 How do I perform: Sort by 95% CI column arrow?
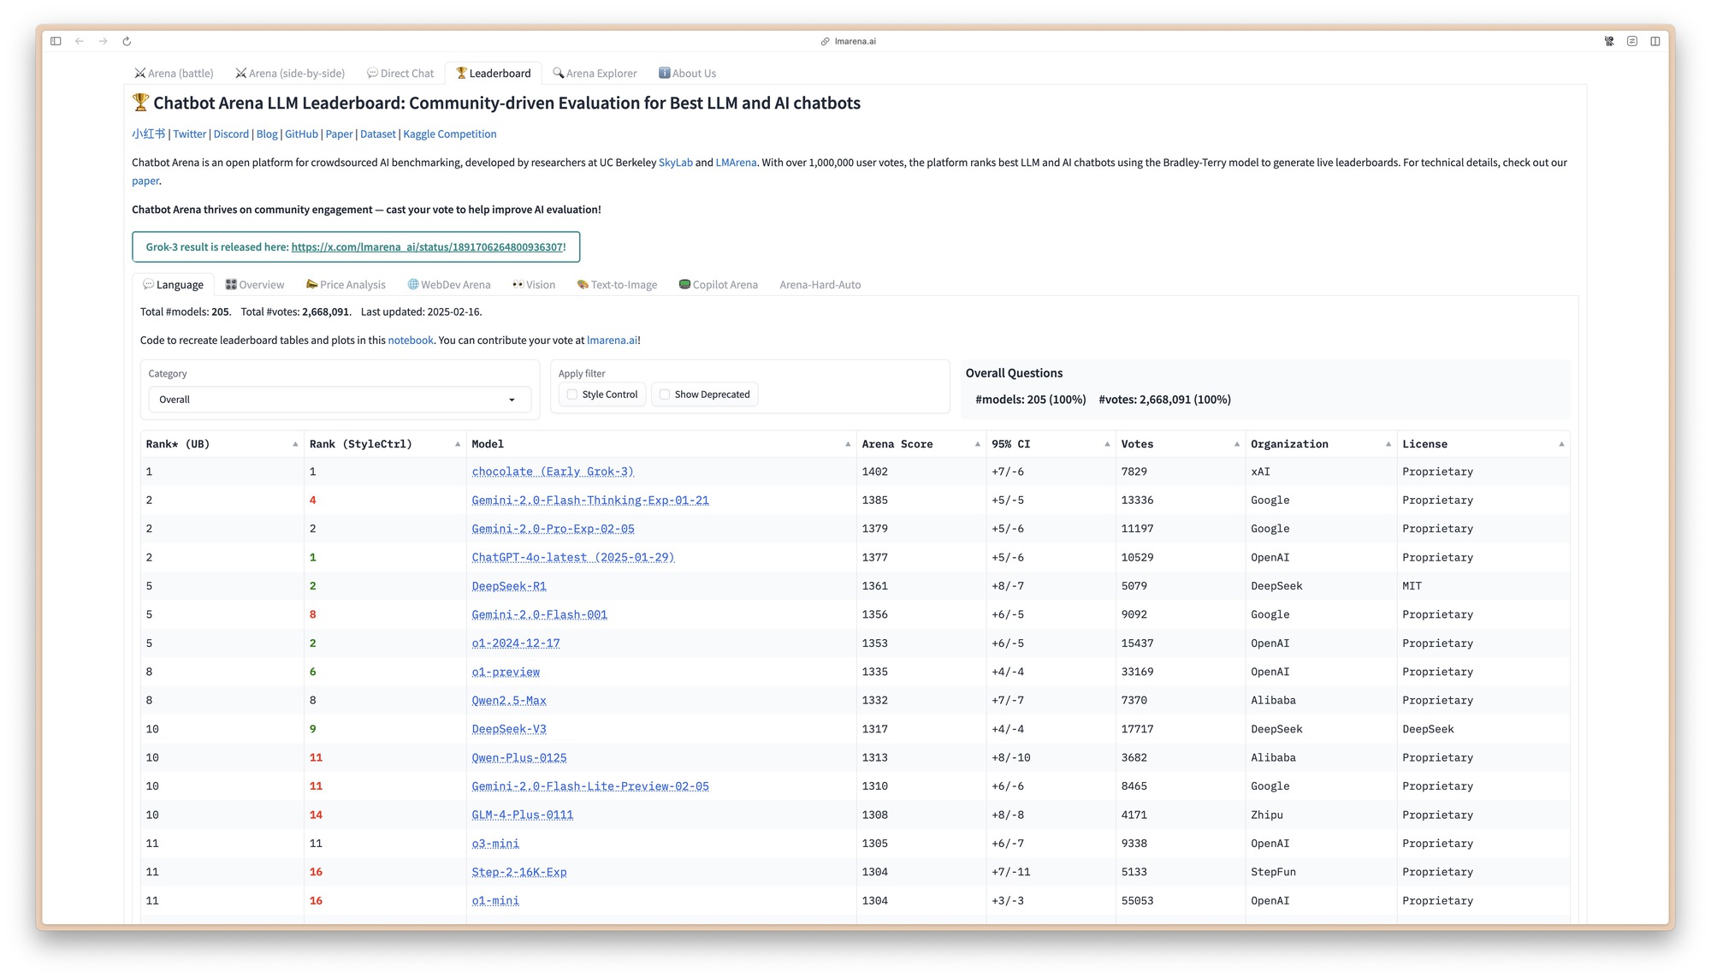coord(1107,444)
